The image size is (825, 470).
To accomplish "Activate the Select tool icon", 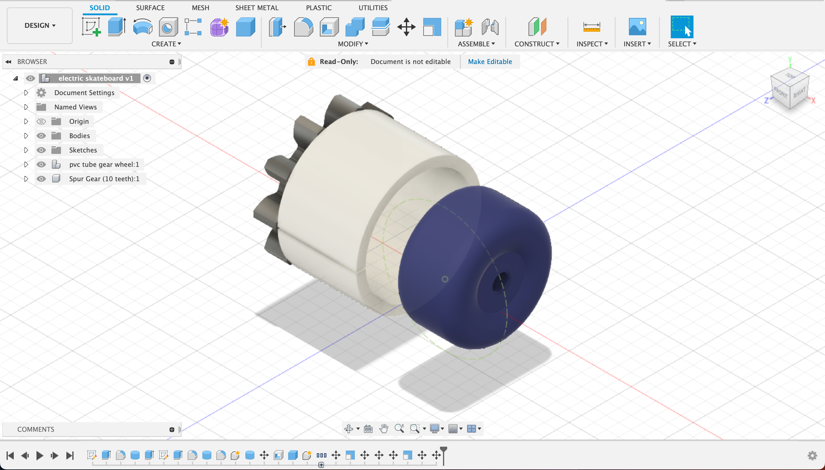I will click(682, 27).
